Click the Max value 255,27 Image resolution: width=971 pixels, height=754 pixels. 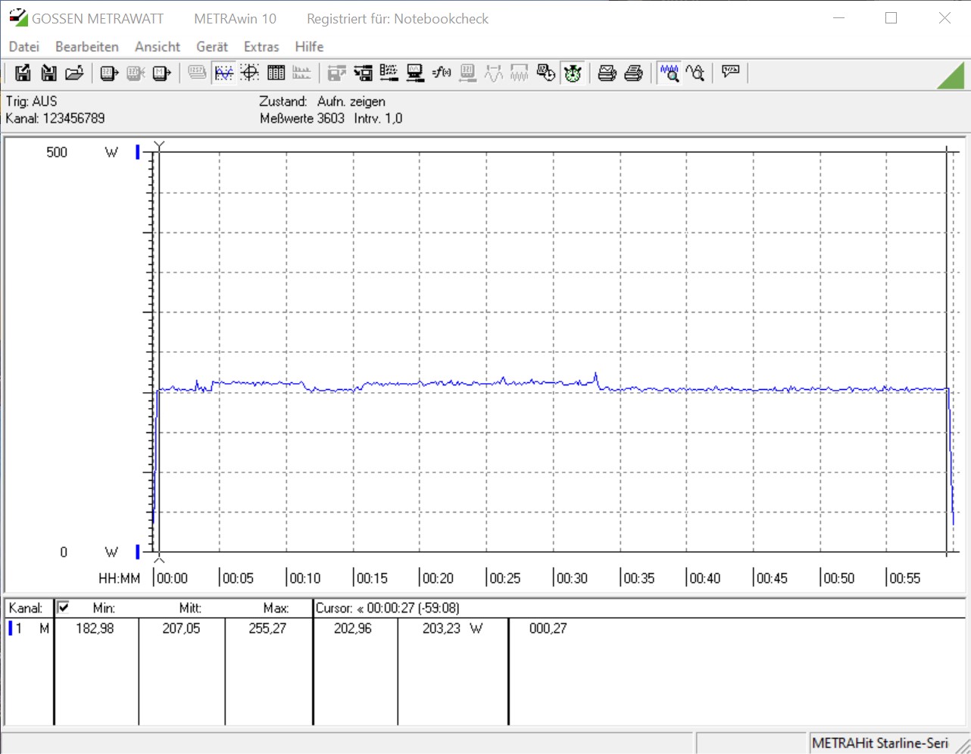(267, 628)
